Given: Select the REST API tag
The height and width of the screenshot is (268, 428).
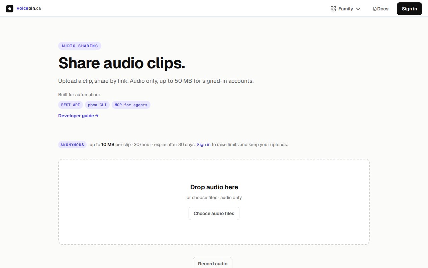Looking at the screenshot, I should pyautogui.click(x=71, y=105).
